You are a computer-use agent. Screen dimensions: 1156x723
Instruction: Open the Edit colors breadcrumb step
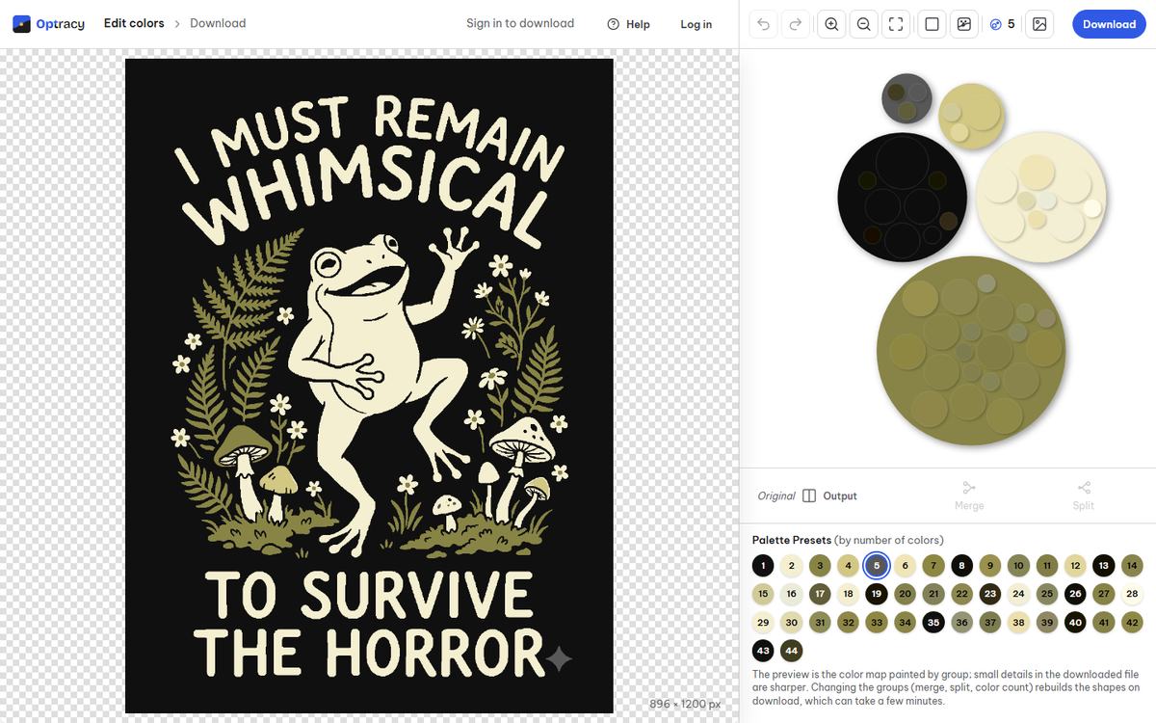(x=134, y=23)
